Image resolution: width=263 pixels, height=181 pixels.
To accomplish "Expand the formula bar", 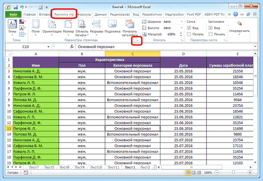I will [255, 46].
